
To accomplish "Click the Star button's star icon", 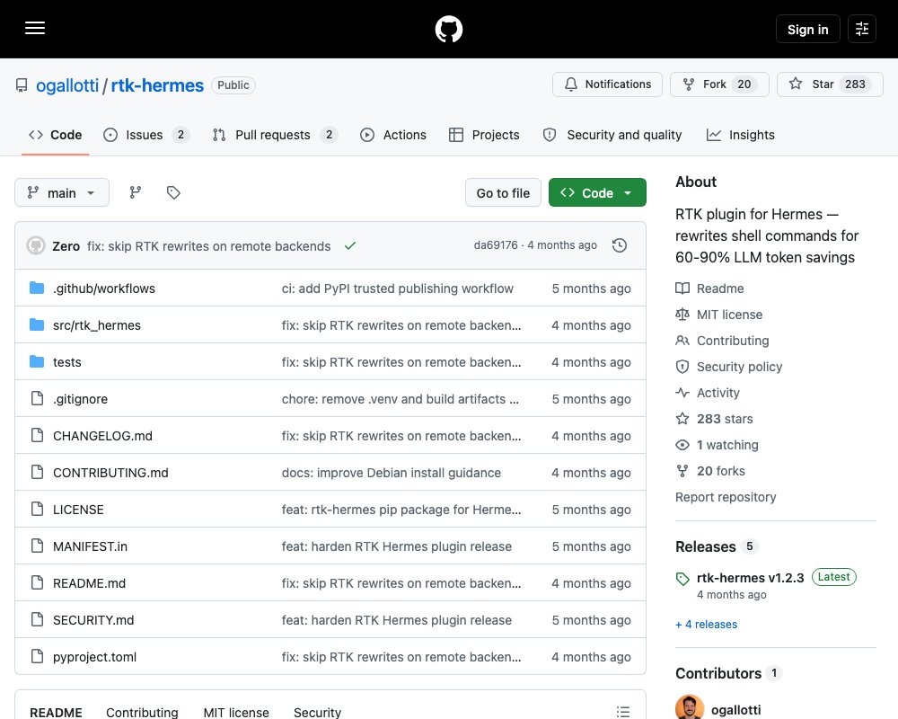I will [x=796, y=84].
